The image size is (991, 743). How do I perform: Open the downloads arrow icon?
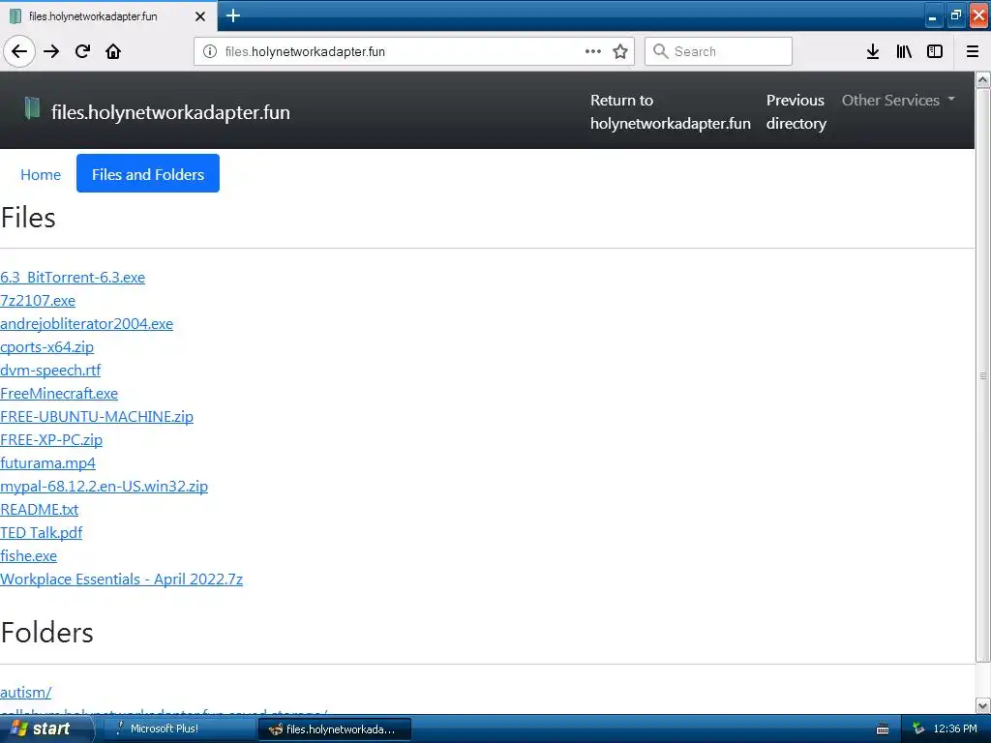tap(873, 51)
